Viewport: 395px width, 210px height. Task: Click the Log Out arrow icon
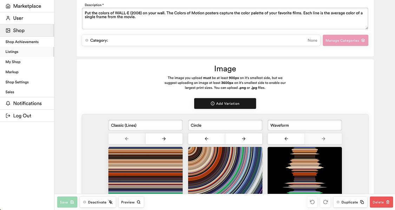point(8,115)
